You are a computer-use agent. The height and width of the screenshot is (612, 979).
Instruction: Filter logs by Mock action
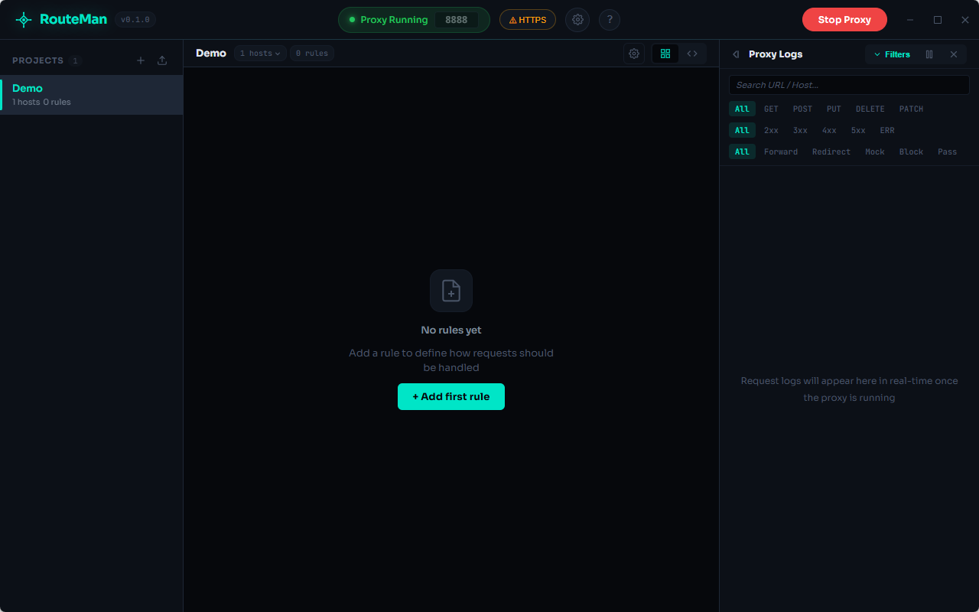click(x=875, y=151)
